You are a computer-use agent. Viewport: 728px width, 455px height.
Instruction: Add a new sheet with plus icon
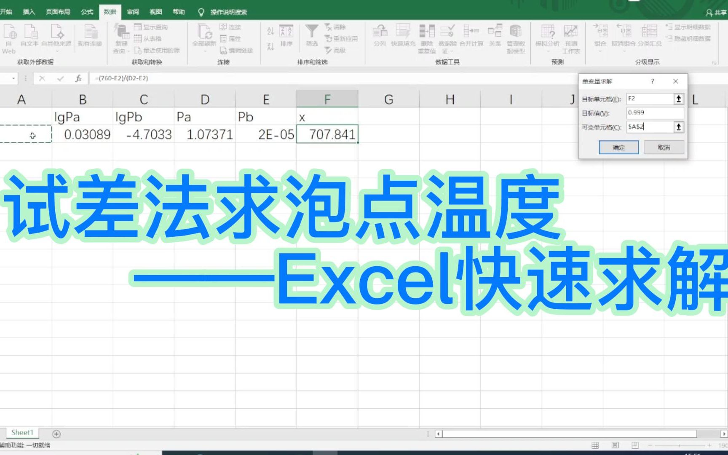56,434
